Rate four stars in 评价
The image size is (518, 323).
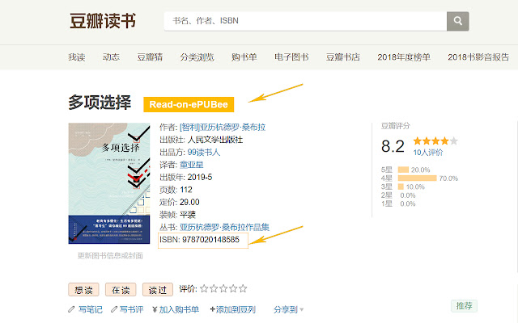click(x=233, y=289)
